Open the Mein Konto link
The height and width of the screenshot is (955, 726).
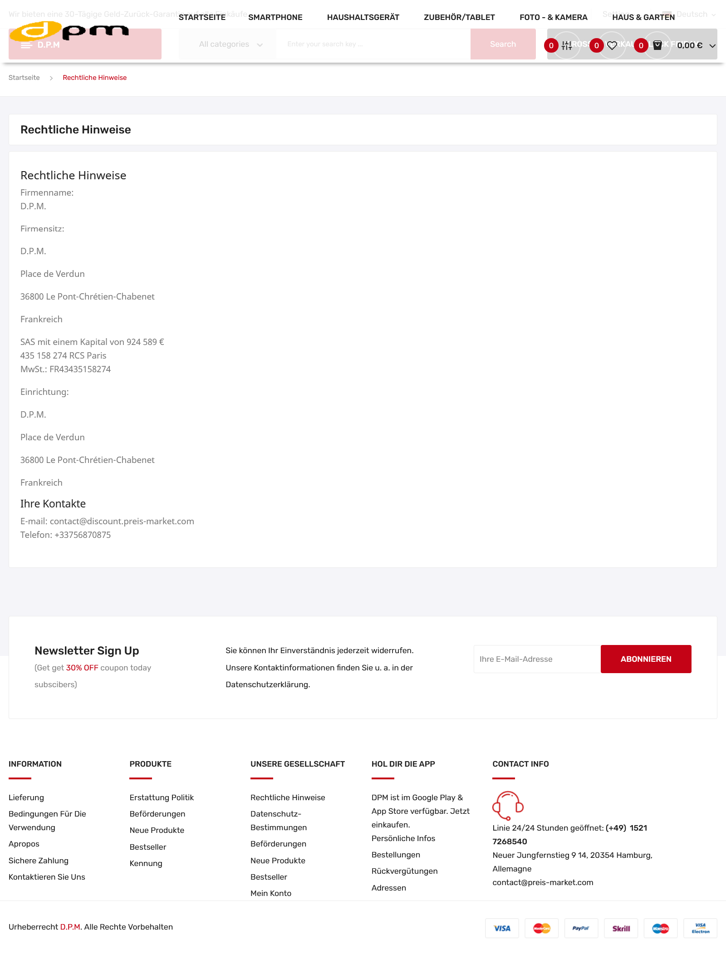(x=271, y=893)
